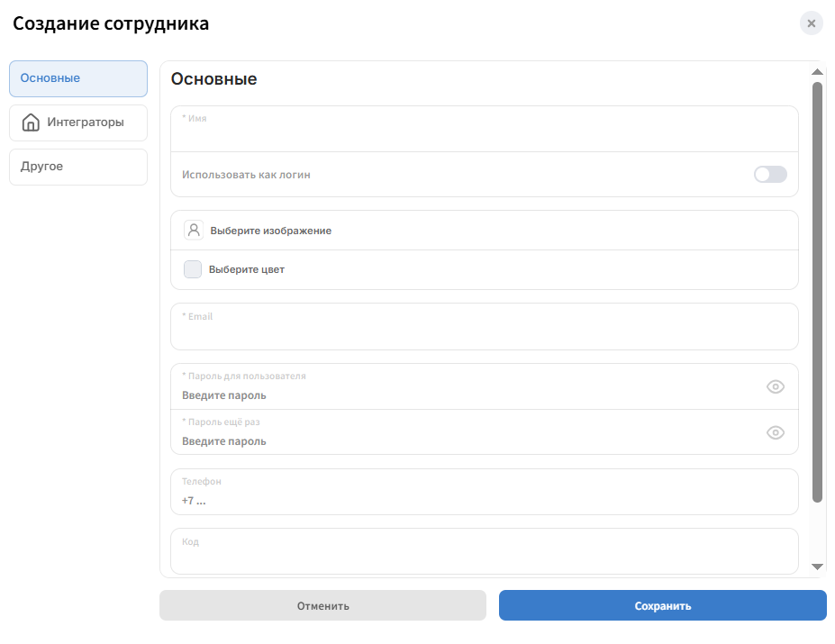This screenshot has height=644, width=835.
Task: Focus the Имя input field
Action: click(484, 129)
